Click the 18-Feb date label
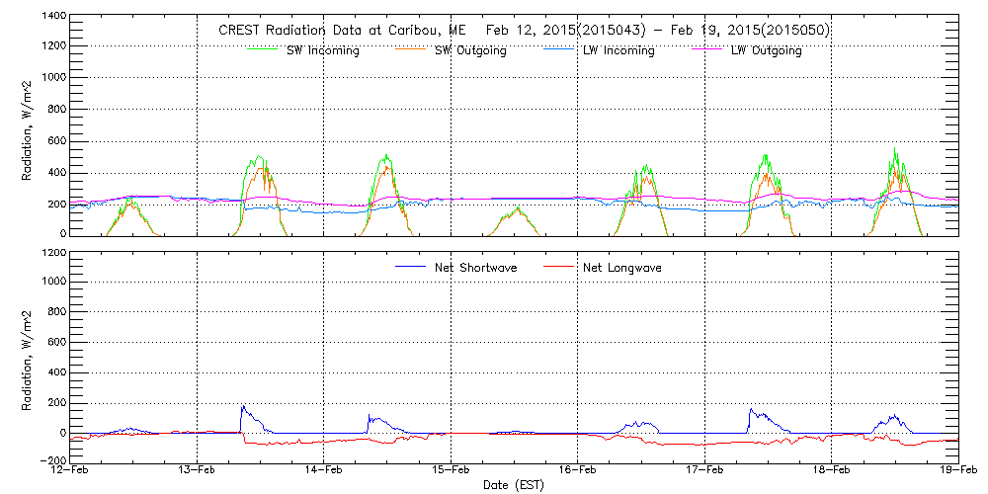This screenshot has height=494, width=988. point(832,470)
